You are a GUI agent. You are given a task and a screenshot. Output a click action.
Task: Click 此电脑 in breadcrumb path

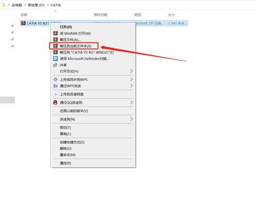click(x=17, y=5)
